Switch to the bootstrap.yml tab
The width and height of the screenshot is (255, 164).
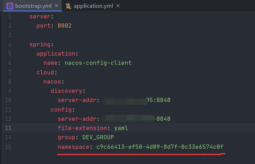(33, 6)
